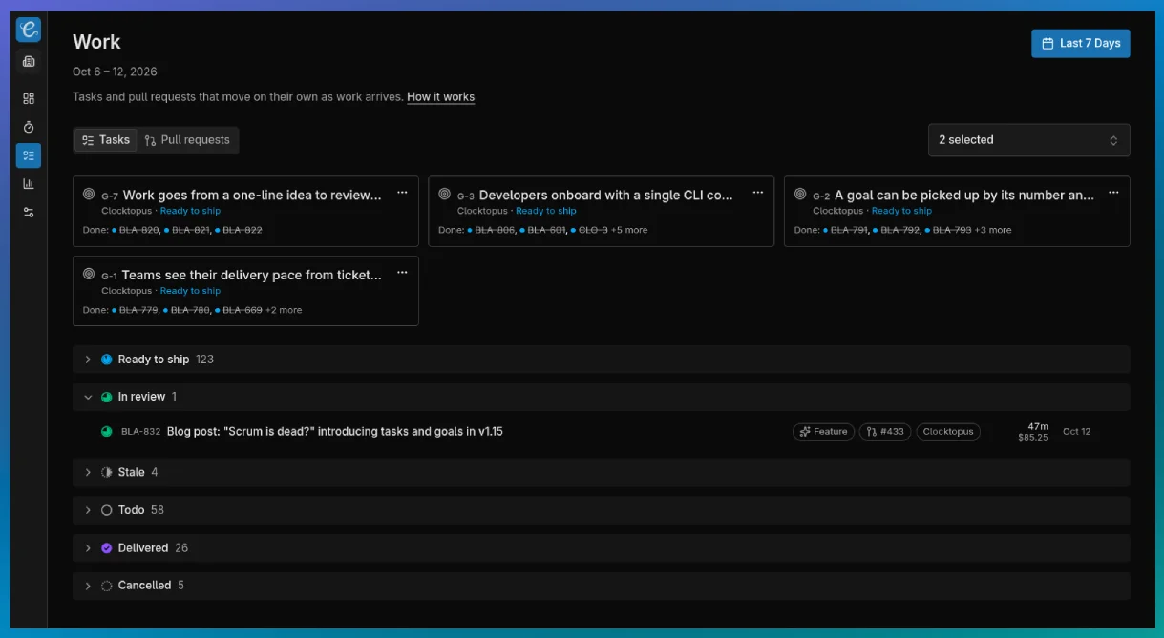Open the '2 selected' filter dropdown
The width and height of the screenshot is (1164, 638).
[x=1028, y=140]
